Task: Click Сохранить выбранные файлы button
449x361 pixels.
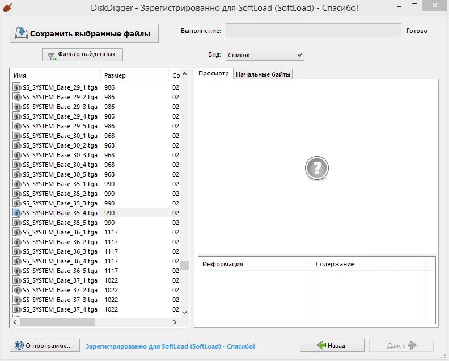Action: [84, 33]
